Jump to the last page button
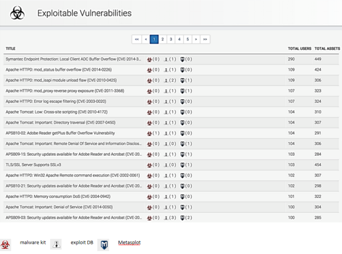Viewport: 342px width, 254px height. [205, 39]
